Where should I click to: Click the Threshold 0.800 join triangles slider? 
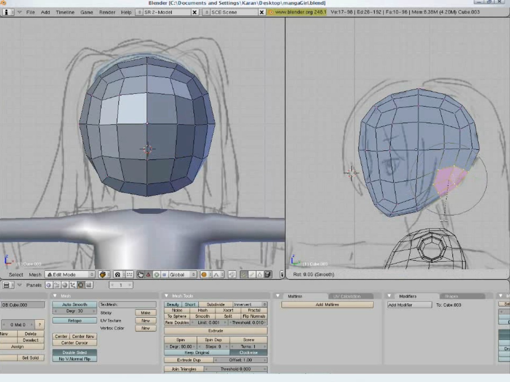pyautogui.click(x=236, y=369)
